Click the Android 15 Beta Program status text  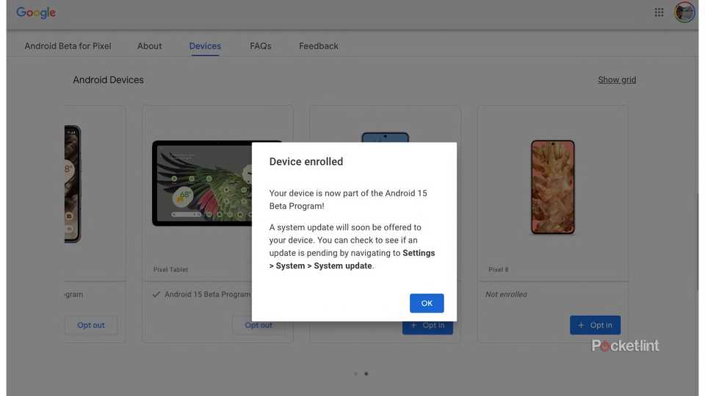tap(207, 295)
